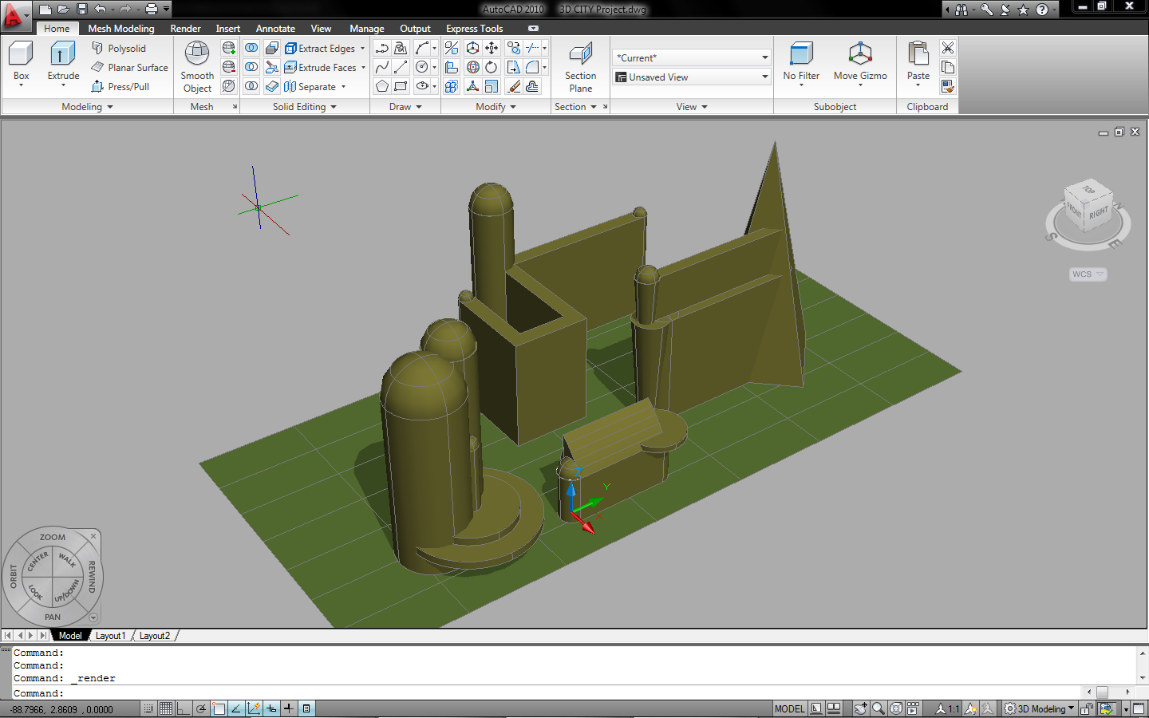Toggle Grid Display in status bar
1149x718 pixels.
pyautogui.click(x=166, y=708)
